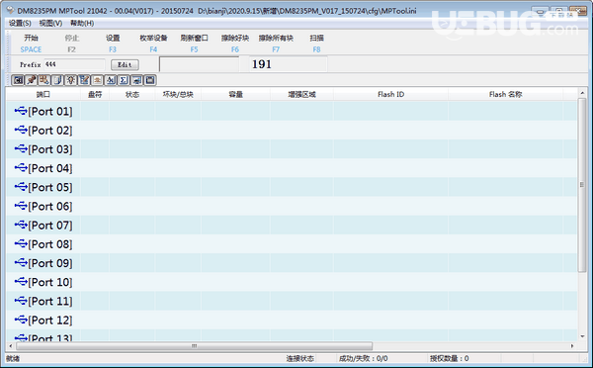Viewport: 593px width, 368px height.
Task: Click the vertical scrollbar down arrow
Action: click(x=582, y=336)
